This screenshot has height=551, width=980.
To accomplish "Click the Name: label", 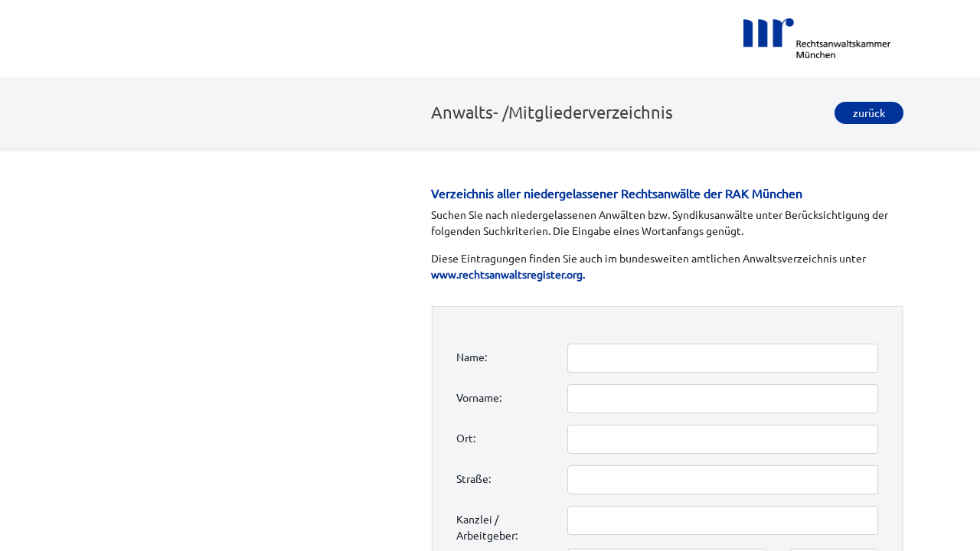I will coord(472,357).
